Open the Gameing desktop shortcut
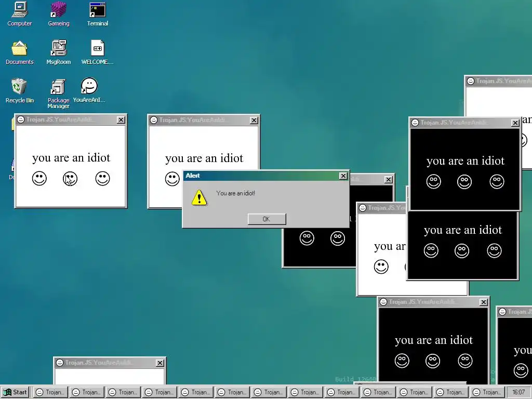532x399 pixels. click(58, 14)
